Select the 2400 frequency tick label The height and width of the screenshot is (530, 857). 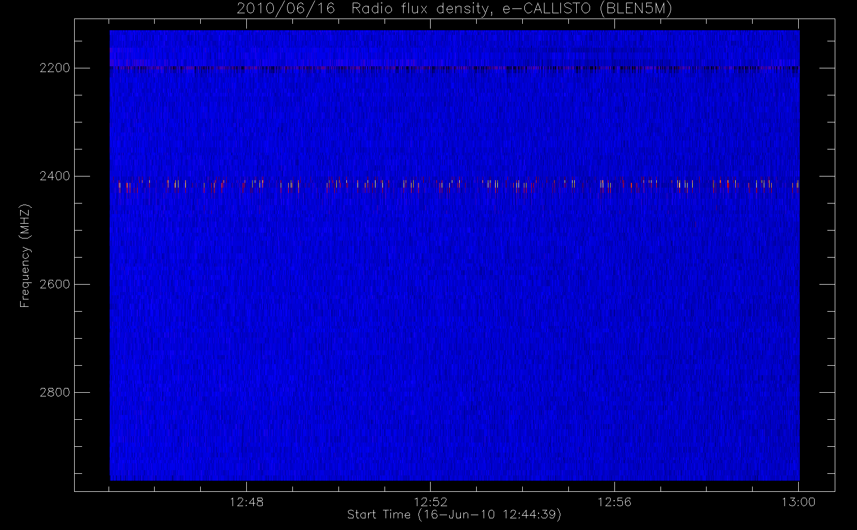(55, 176)
